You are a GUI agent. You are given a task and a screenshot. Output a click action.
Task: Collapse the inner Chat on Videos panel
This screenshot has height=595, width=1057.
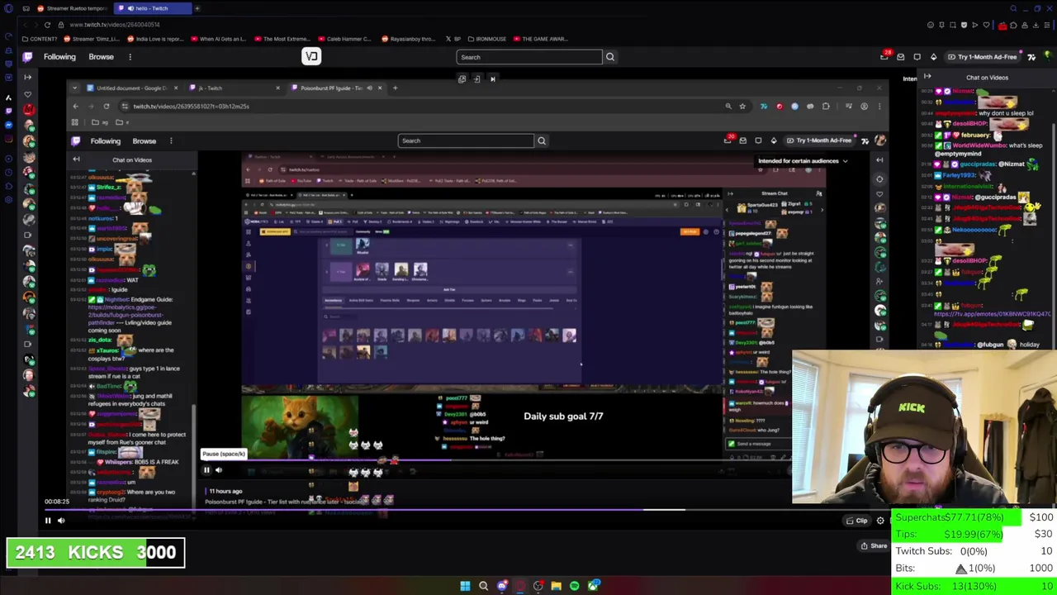(77, 159)
